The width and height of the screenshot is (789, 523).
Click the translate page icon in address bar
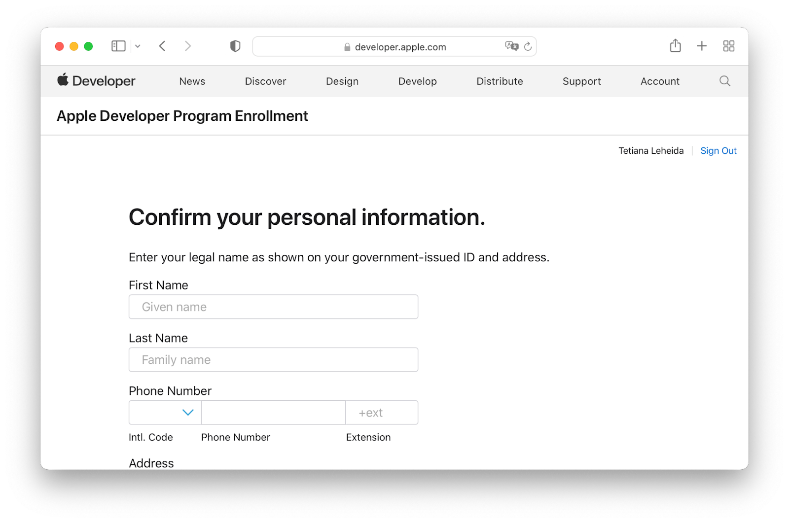[512, 46]
